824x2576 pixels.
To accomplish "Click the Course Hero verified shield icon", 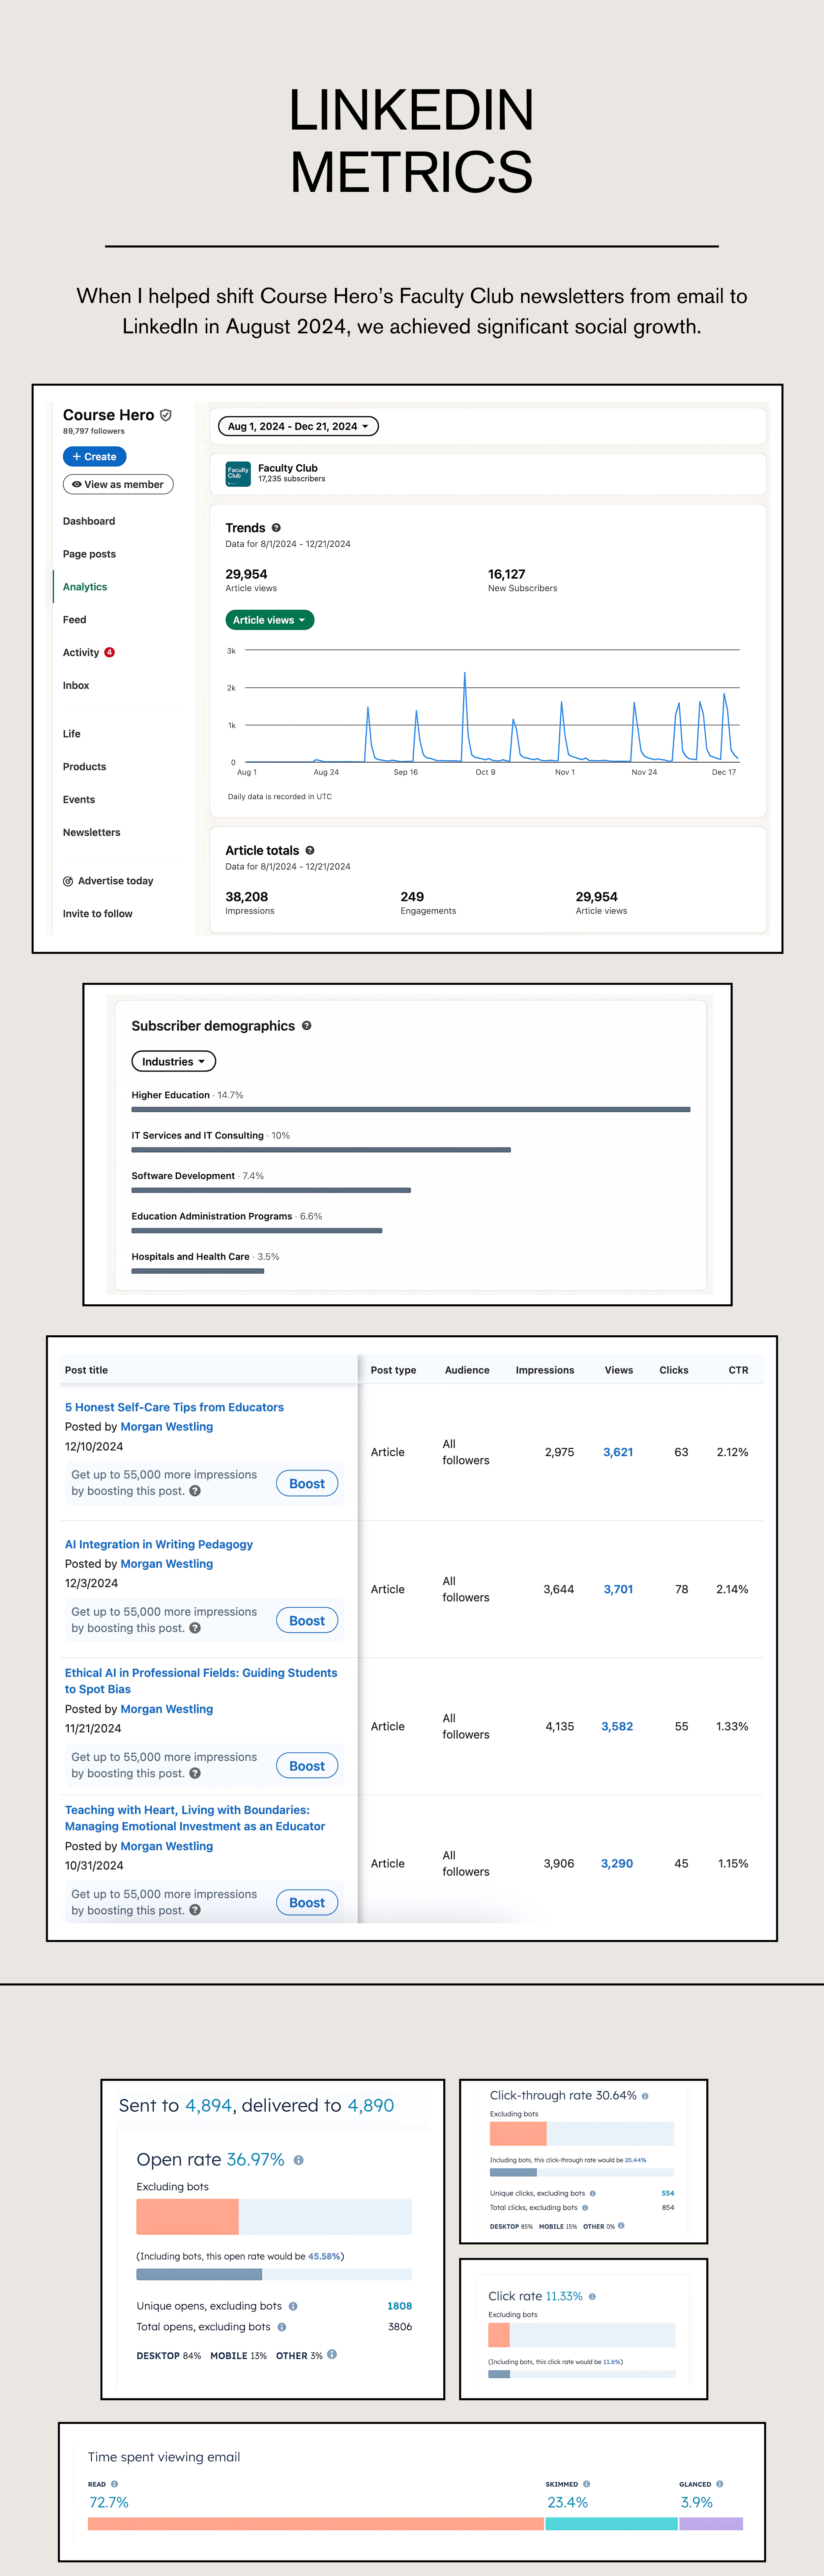I will [x=166, y=415].
